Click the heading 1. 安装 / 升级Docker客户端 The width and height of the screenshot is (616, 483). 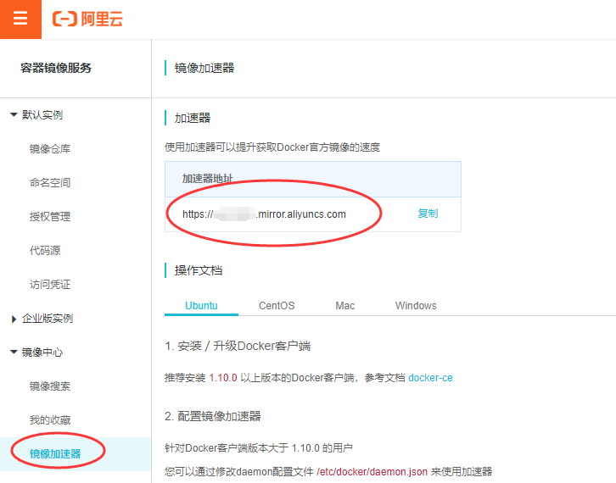(x=238, y=346)
